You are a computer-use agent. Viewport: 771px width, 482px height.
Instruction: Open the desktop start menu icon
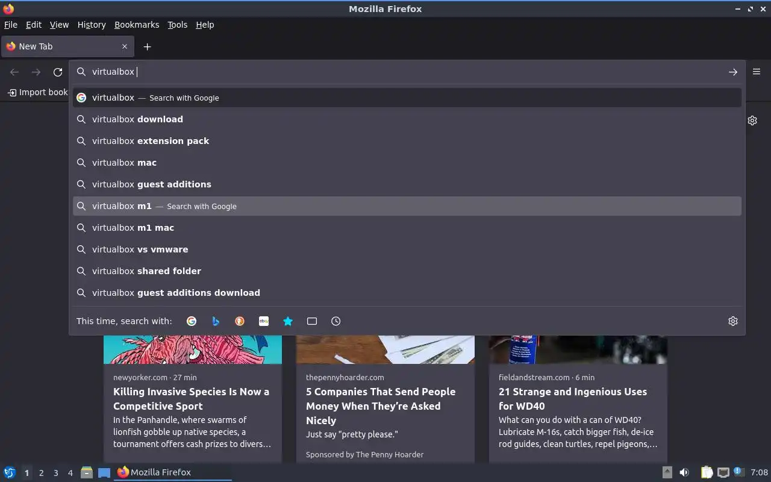coord(10,472)
